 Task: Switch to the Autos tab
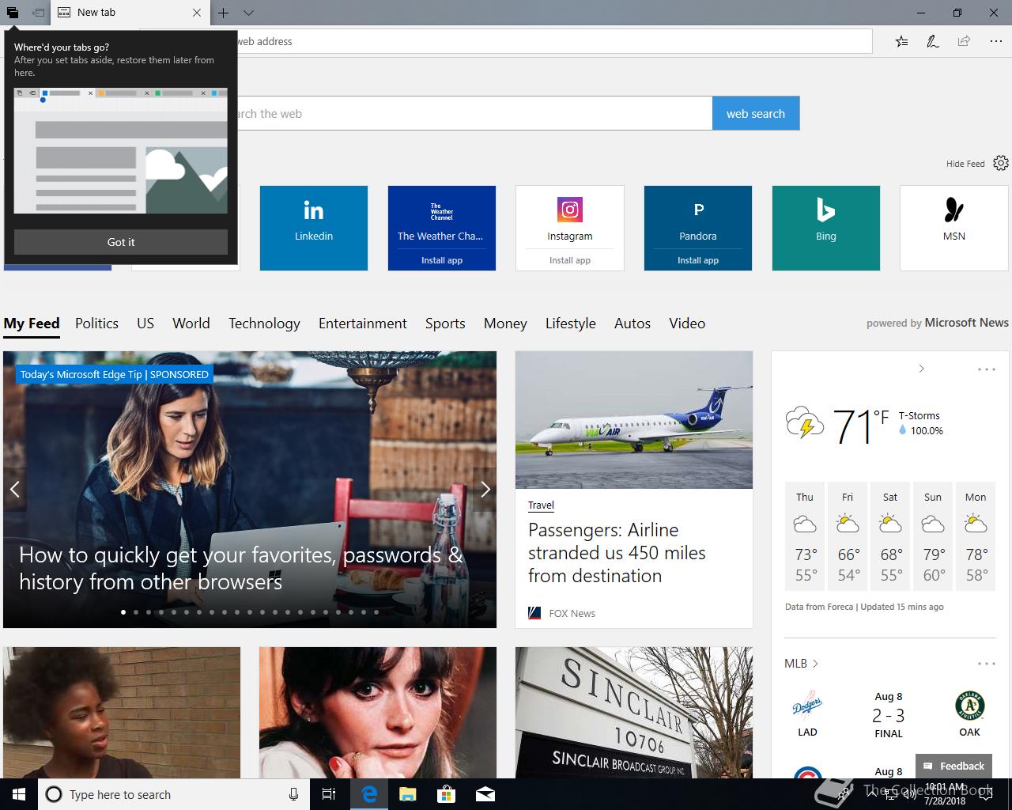[632, 324]
